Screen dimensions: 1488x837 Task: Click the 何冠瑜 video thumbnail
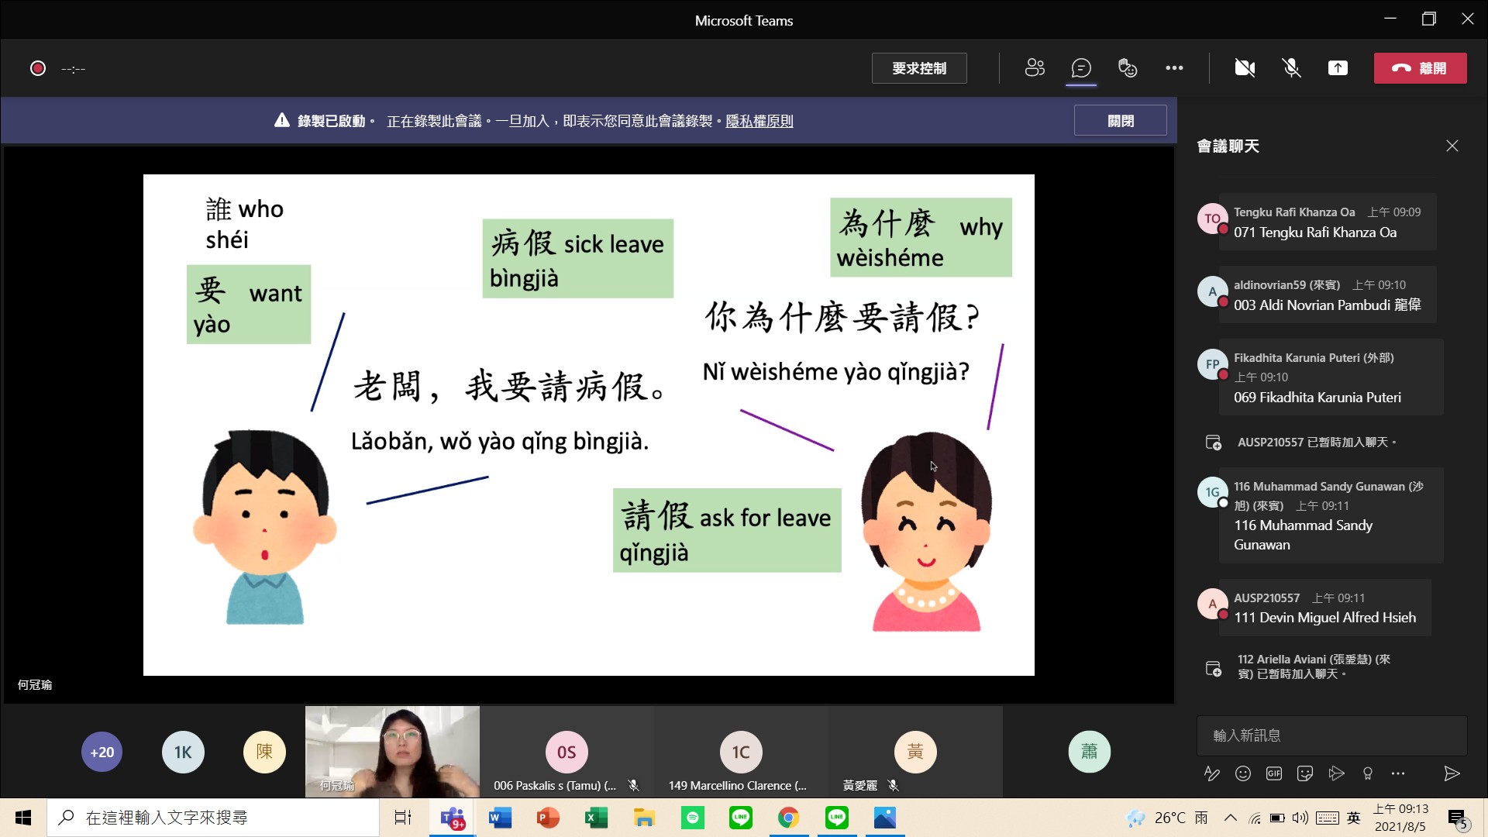pos(392,751)
